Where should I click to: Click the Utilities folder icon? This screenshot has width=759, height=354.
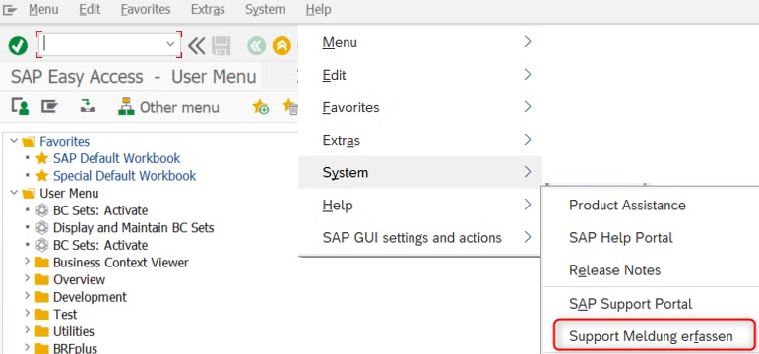coord(42,331)
